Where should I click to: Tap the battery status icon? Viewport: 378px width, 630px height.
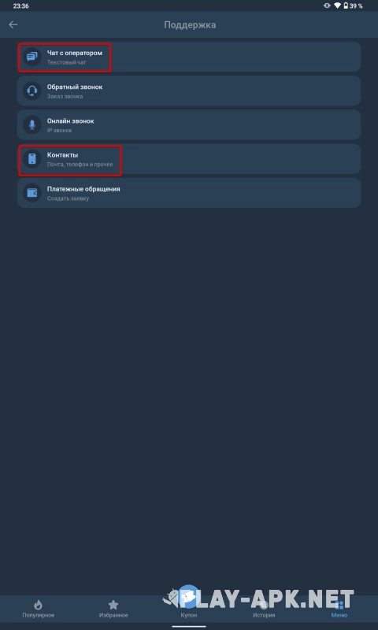click(346, 6)
